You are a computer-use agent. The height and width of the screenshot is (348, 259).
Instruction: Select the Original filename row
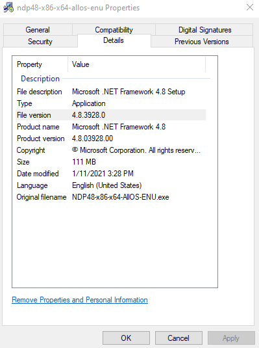click(x=110, y=197)
